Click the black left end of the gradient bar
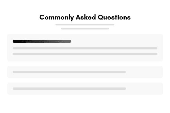Image resolution: width=170 pixels, height=113 pixels. [15, 41]
